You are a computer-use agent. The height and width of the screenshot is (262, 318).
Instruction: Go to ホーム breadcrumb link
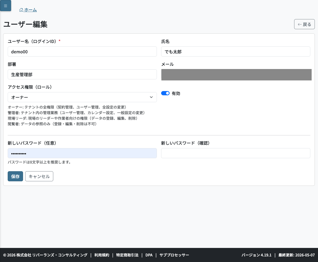point(28,10)
